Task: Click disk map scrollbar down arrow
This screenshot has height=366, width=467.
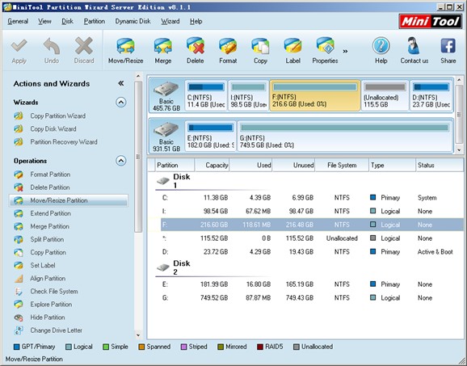Action: (x=459, y=150)
